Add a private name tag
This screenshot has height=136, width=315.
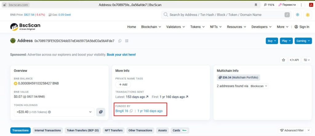[123, 84]
